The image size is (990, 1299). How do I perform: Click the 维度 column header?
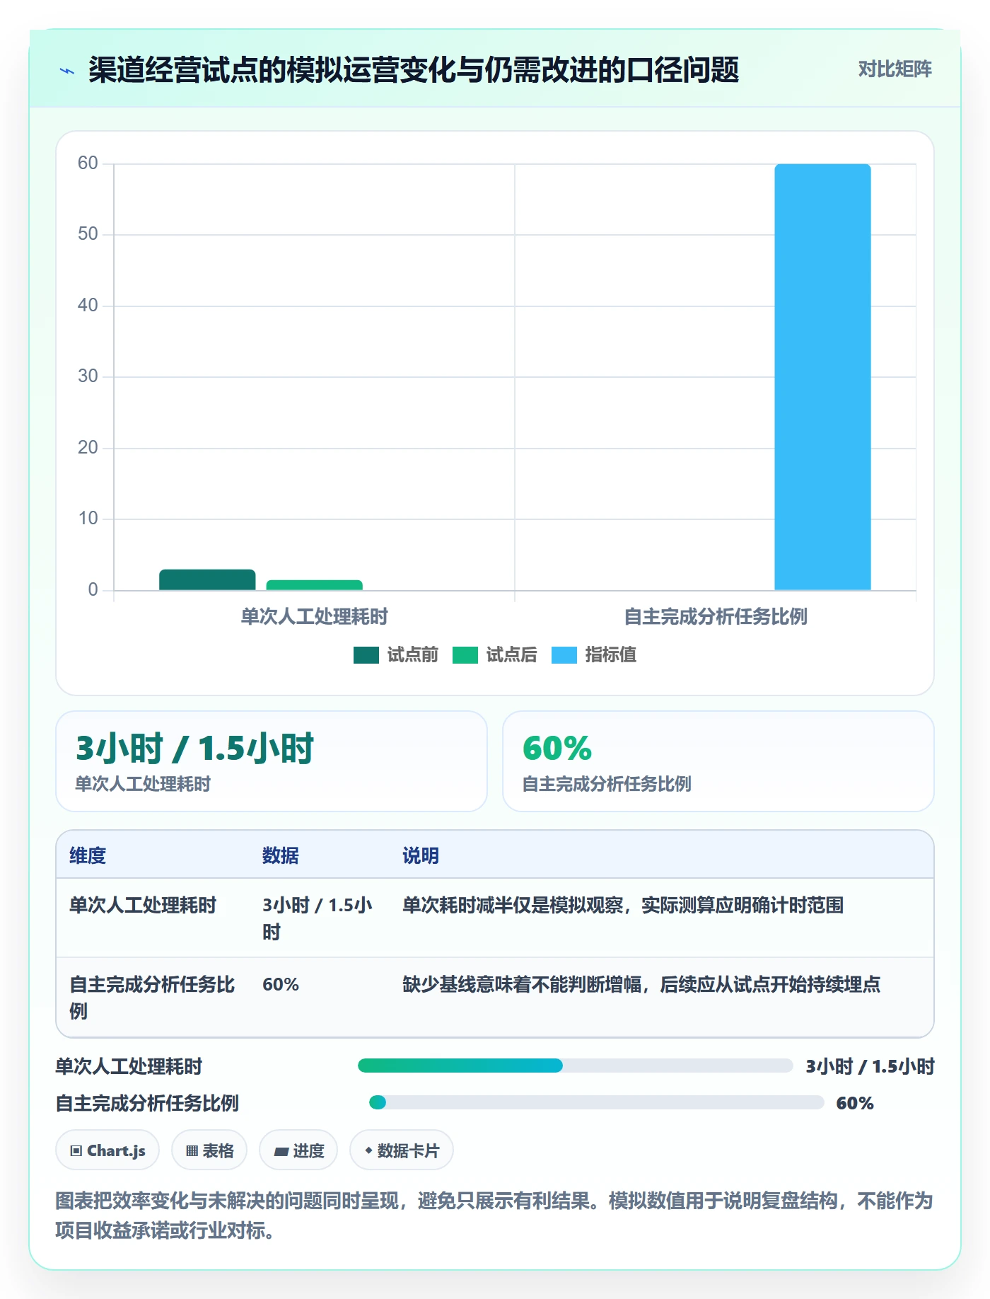[88, 855]
